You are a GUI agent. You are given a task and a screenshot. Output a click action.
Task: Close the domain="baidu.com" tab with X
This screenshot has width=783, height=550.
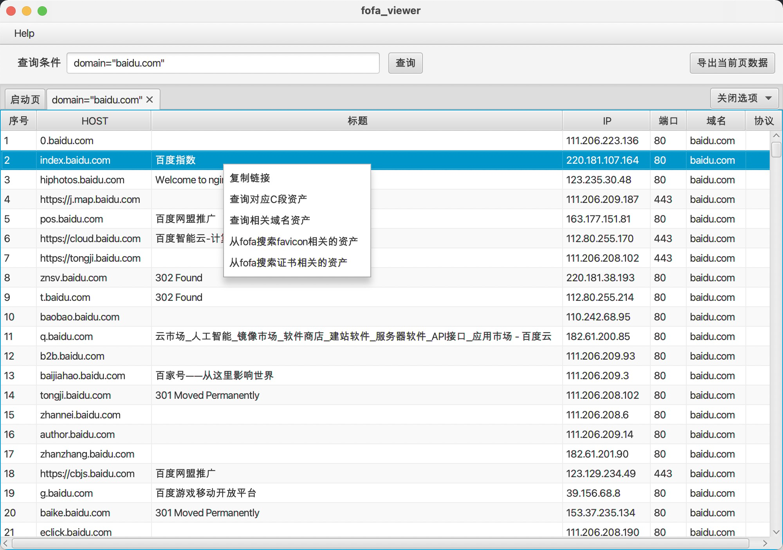[150, 100]
